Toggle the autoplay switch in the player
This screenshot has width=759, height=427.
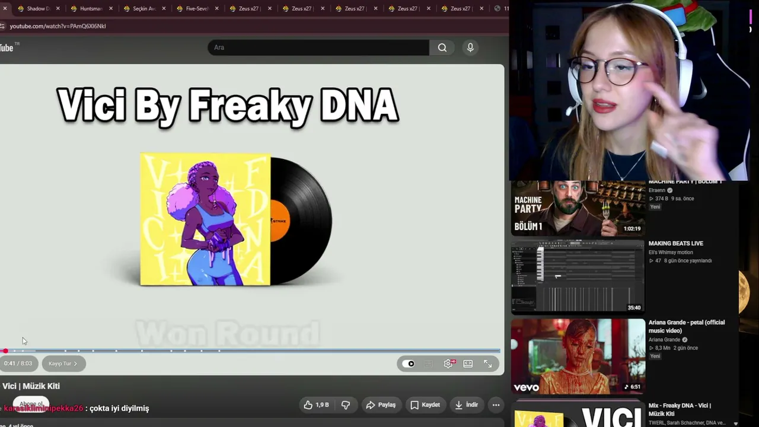point(409,364)
